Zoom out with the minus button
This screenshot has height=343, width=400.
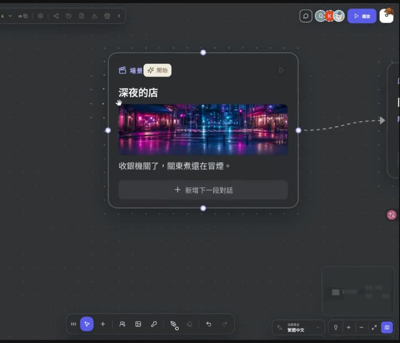tap(361, 328)
